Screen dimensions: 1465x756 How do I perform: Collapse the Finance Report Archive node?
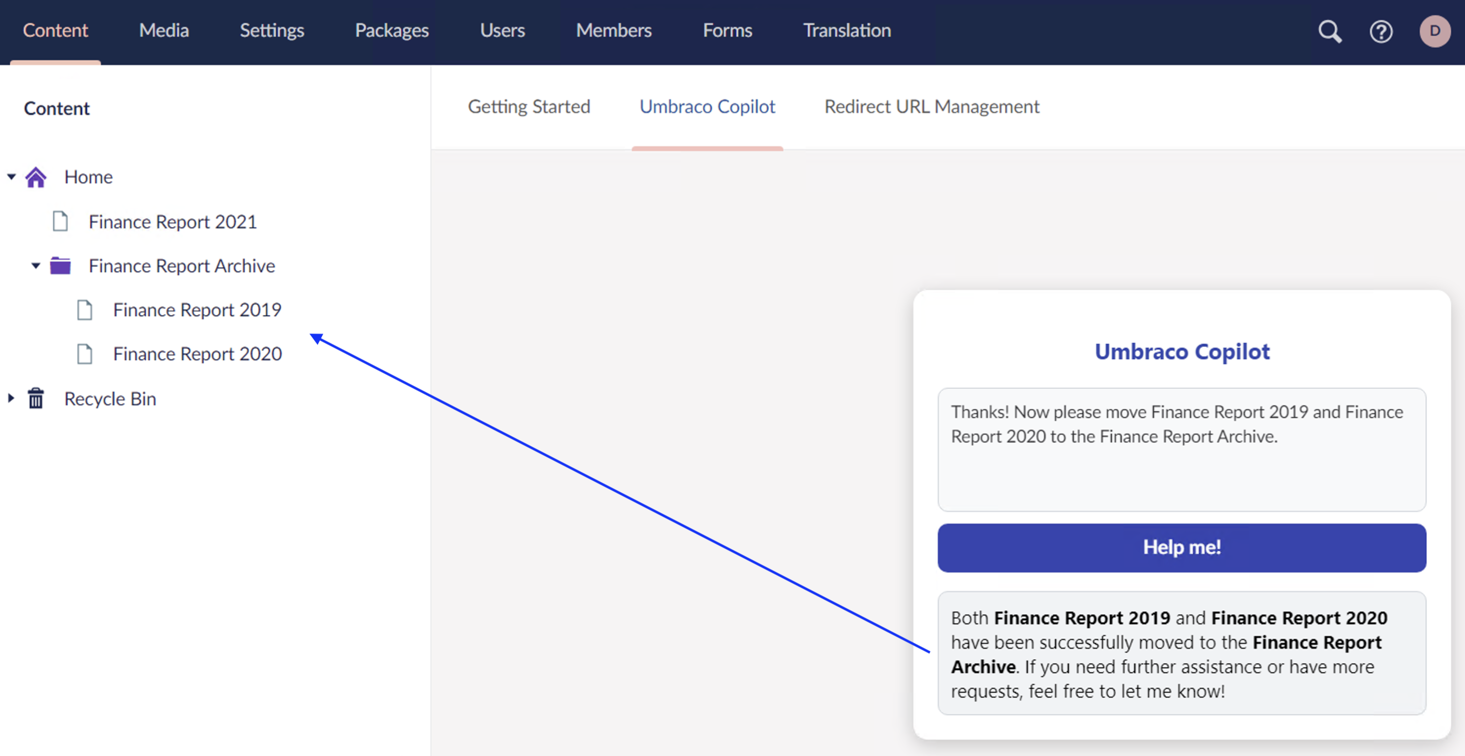coord(36,265)
